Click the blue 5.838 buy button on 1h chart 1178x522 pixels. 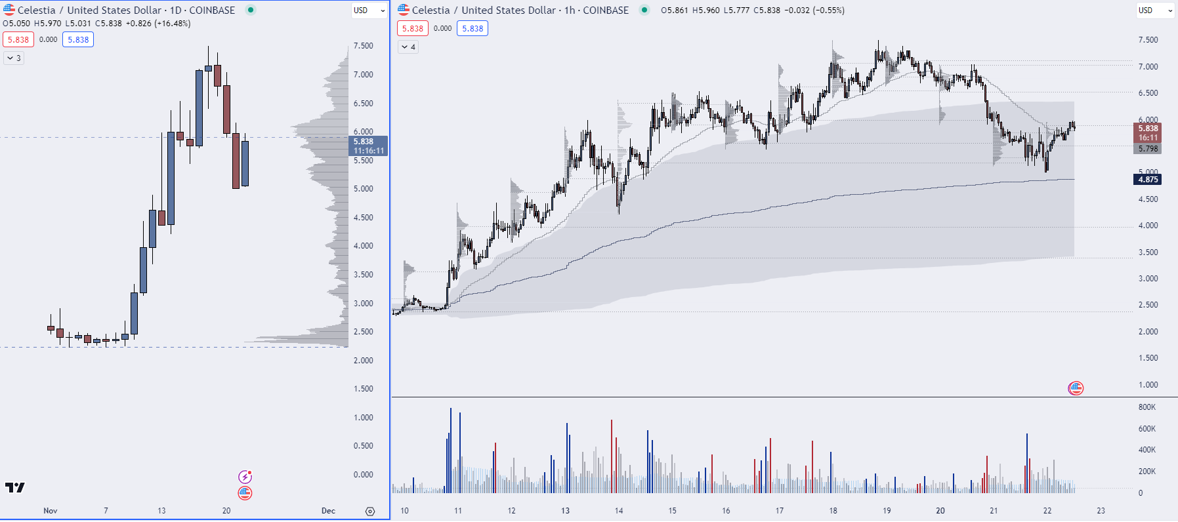pyautogui.click(x=473, y=28)
